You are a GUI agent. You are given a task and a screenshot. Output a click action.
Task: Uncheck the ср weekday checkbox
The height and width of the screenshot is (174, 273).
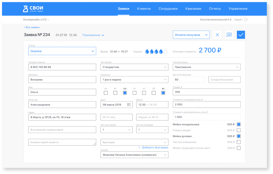pos(125,93)
